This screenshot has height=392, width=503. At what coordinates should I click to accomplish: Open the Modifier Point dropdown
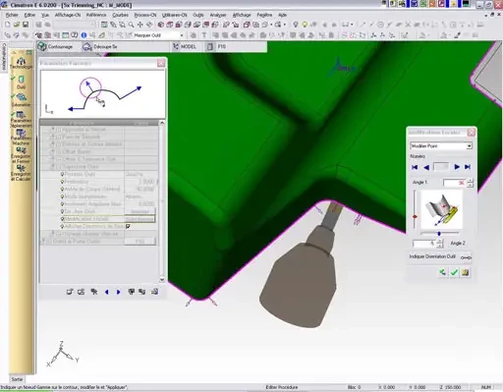click(x=469, y=145)
